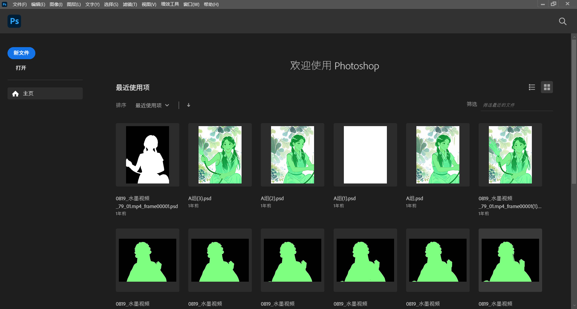Click the vertical scrollbar on right
This screenshot has width=577, height=309.
coord(574,111)
